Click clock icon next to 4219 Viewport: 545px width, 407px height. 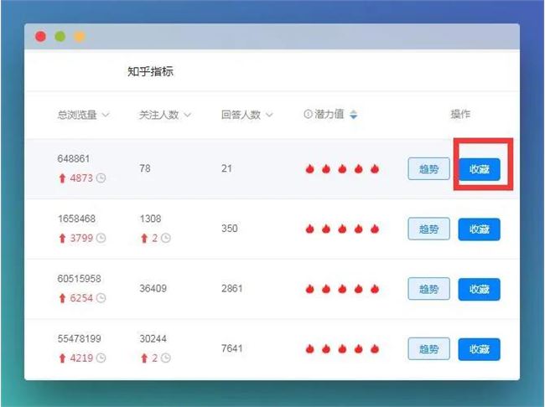pos(101,358)
